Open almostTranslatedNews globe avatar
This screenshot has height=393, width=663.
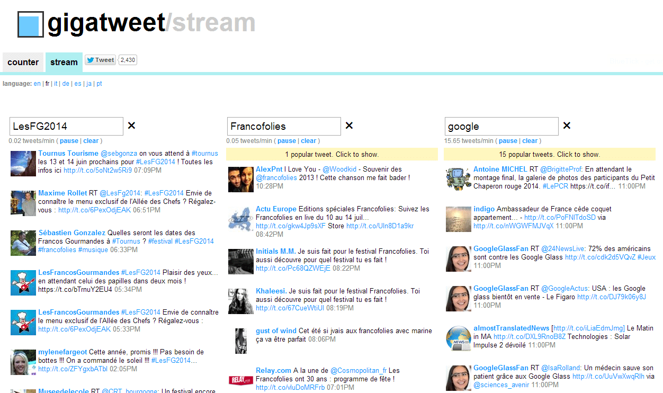(459, 338)
